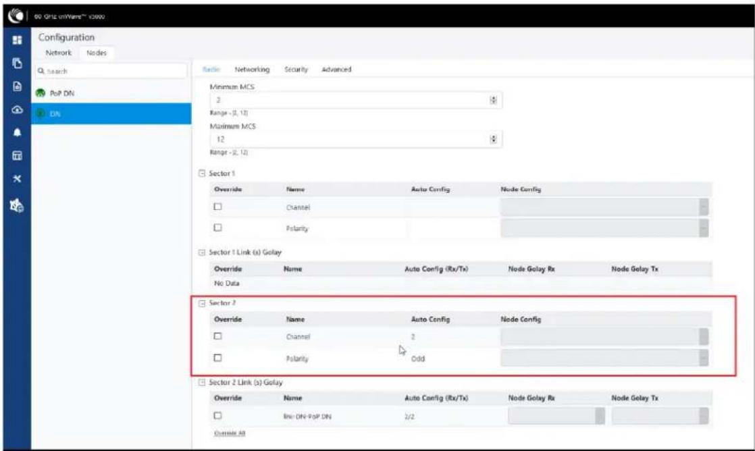The width and height of the screenshot is (755, 451).
Task: Adjust Minimum MCS stepper arrows
Action: click(493, 100)
